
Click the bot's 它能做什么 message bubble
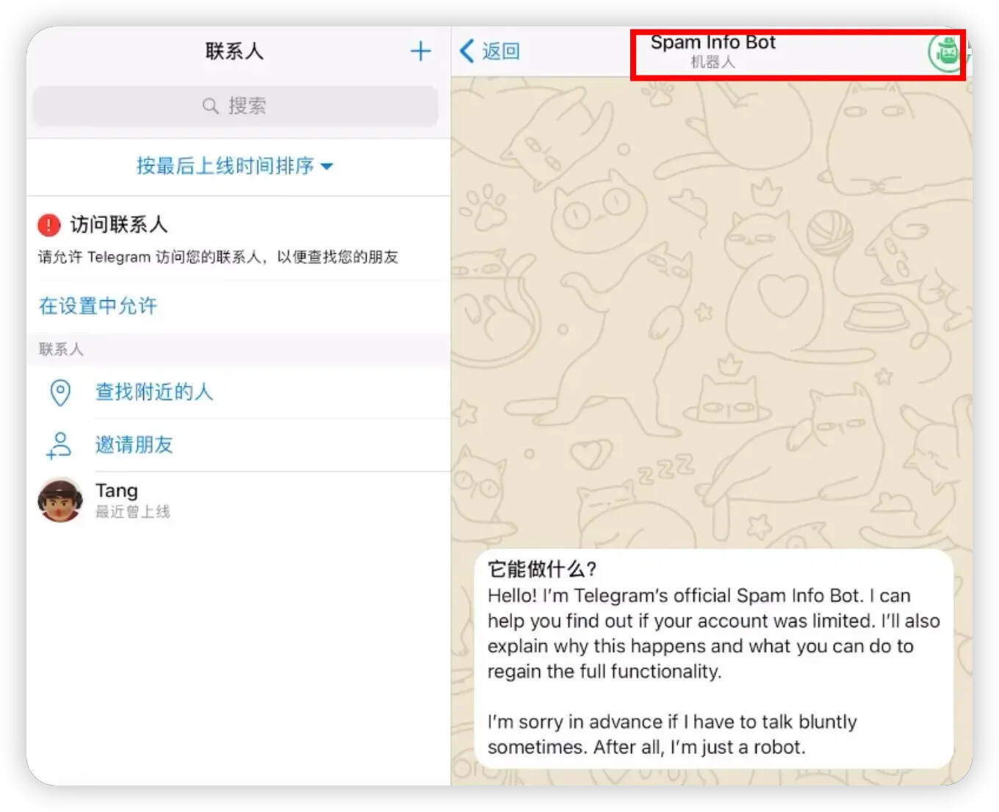tap(714, 658)
